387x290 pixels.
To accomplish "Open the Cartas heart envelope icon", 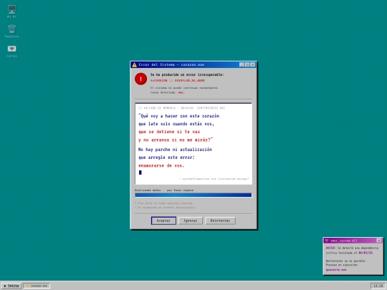I will pos(11,51).
